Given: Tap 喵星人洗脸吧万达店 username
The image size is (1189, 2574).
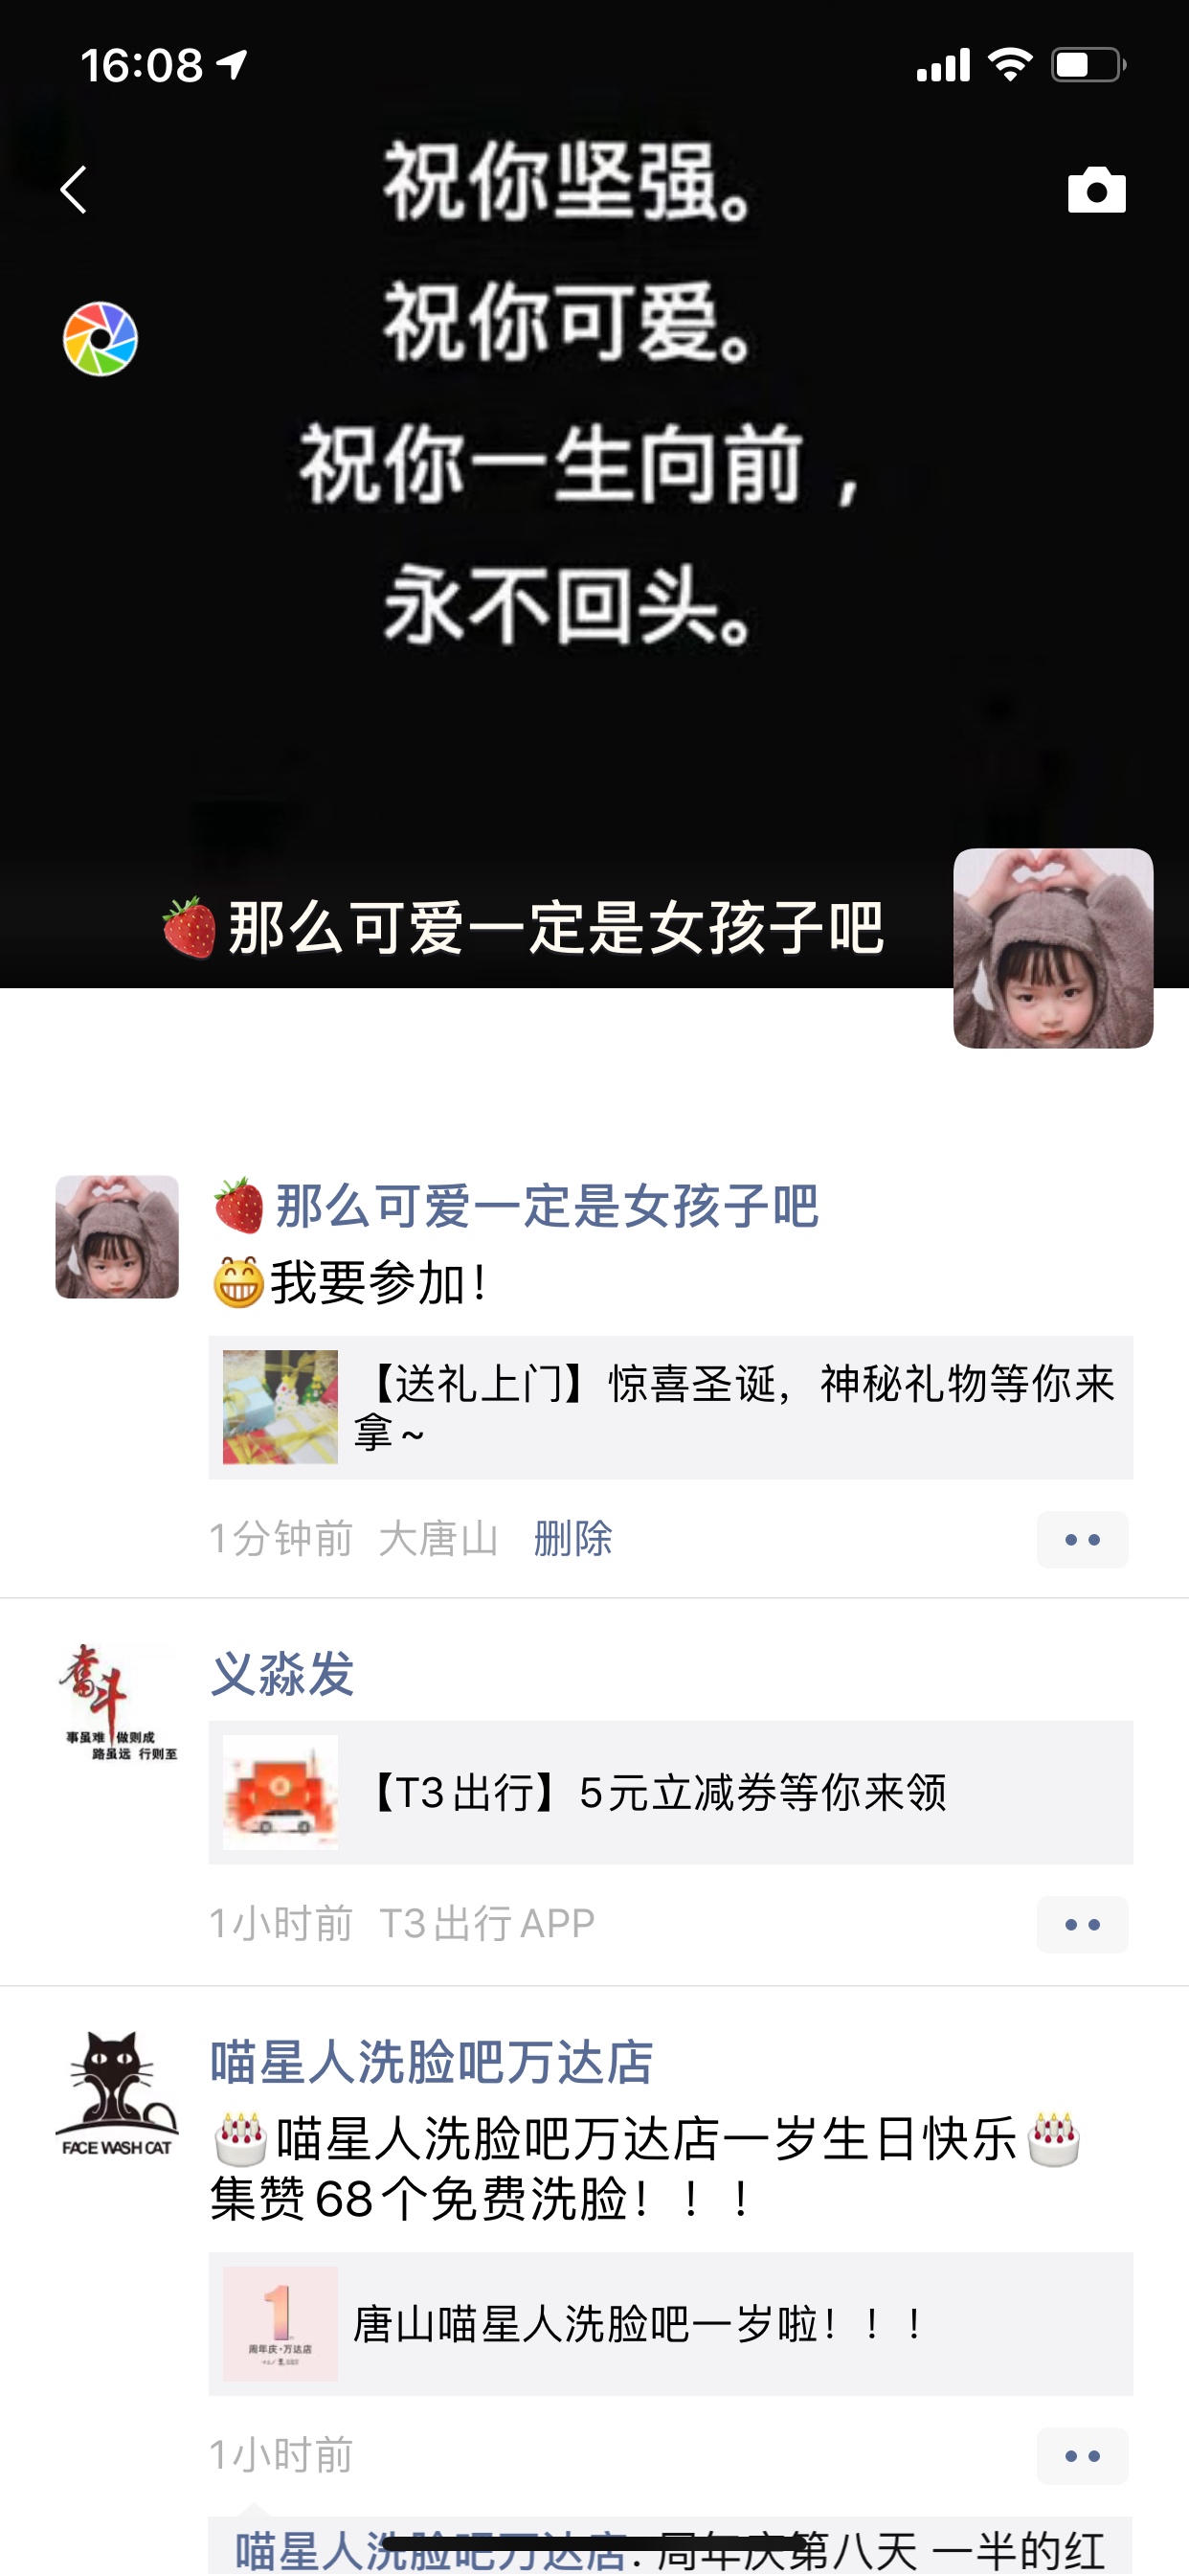Looking at the screenshot, I should 432,2063.
